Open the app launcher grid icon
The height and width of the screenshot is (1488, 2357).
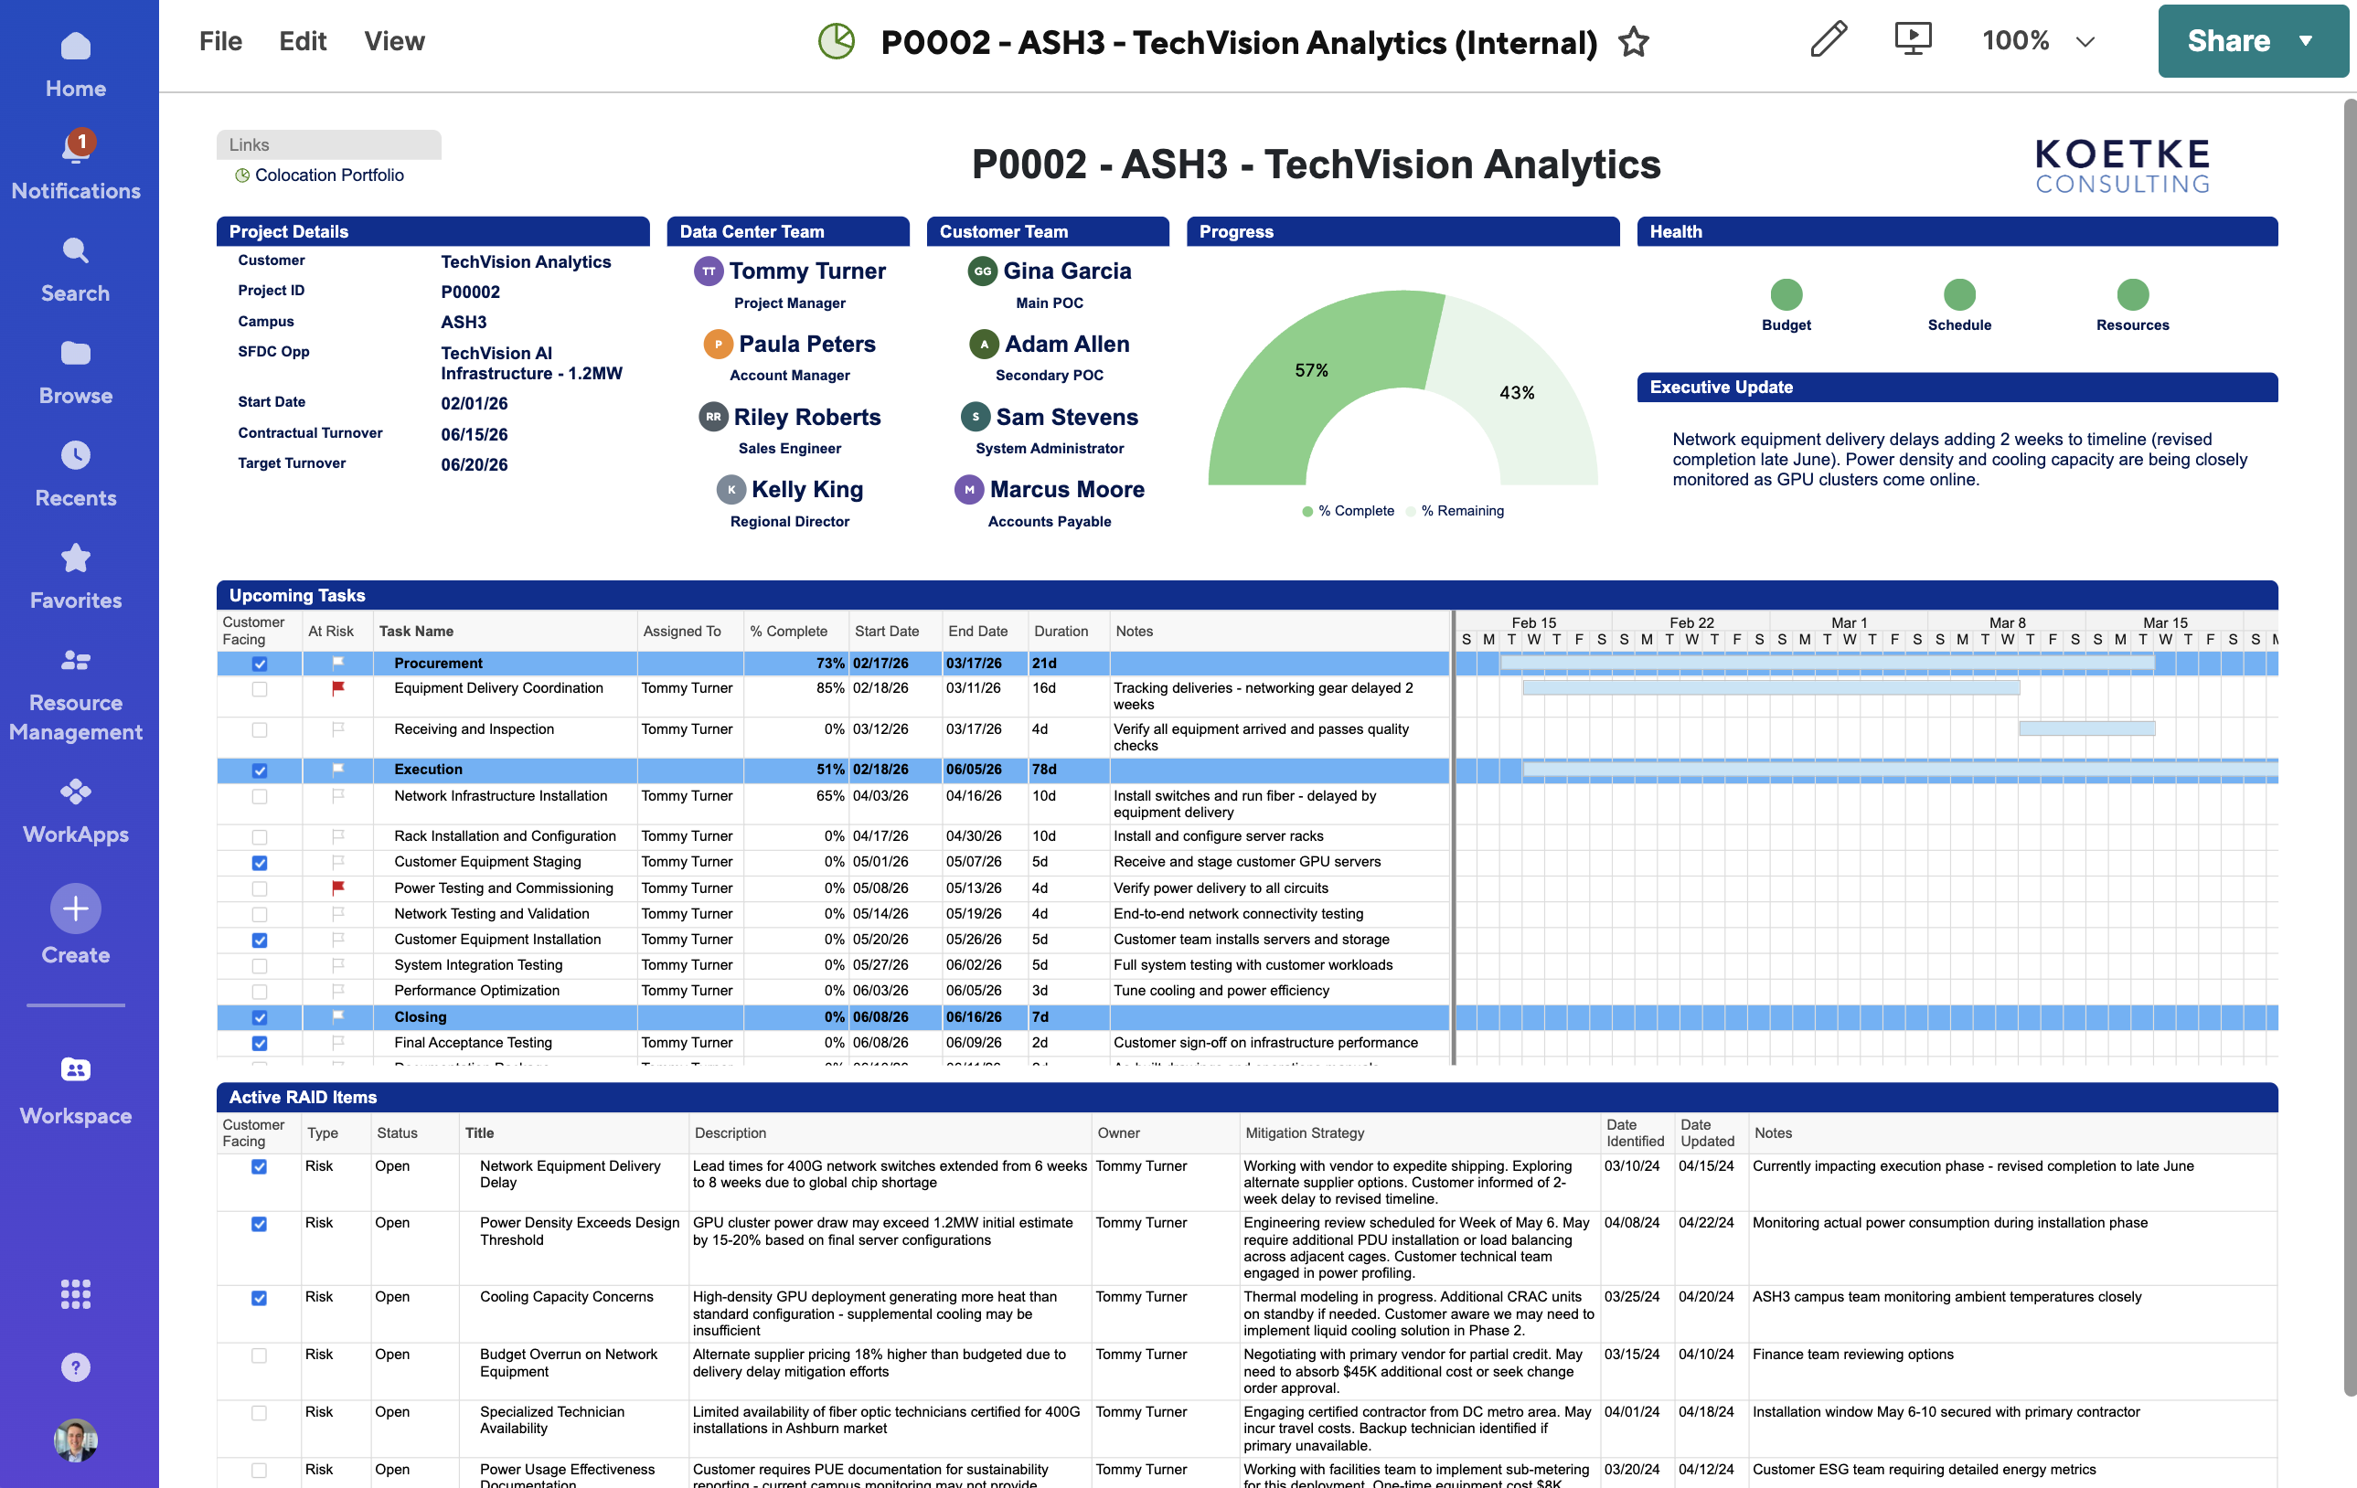(x=75, y=1293)
